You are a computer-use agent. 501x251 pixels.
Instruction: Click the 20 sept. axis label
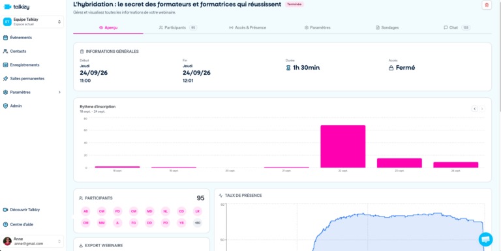230,171
